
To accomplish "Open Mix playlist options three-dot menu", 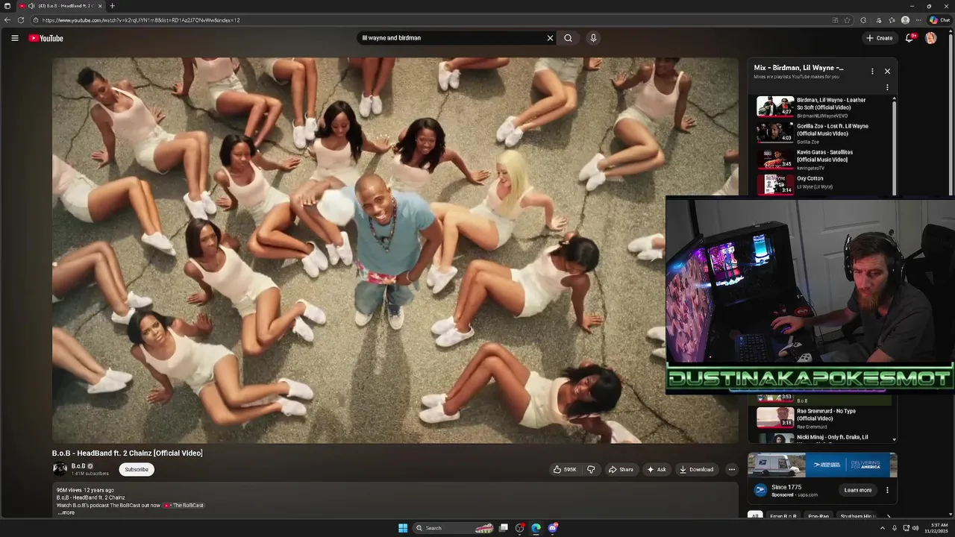I will (872, 71).
